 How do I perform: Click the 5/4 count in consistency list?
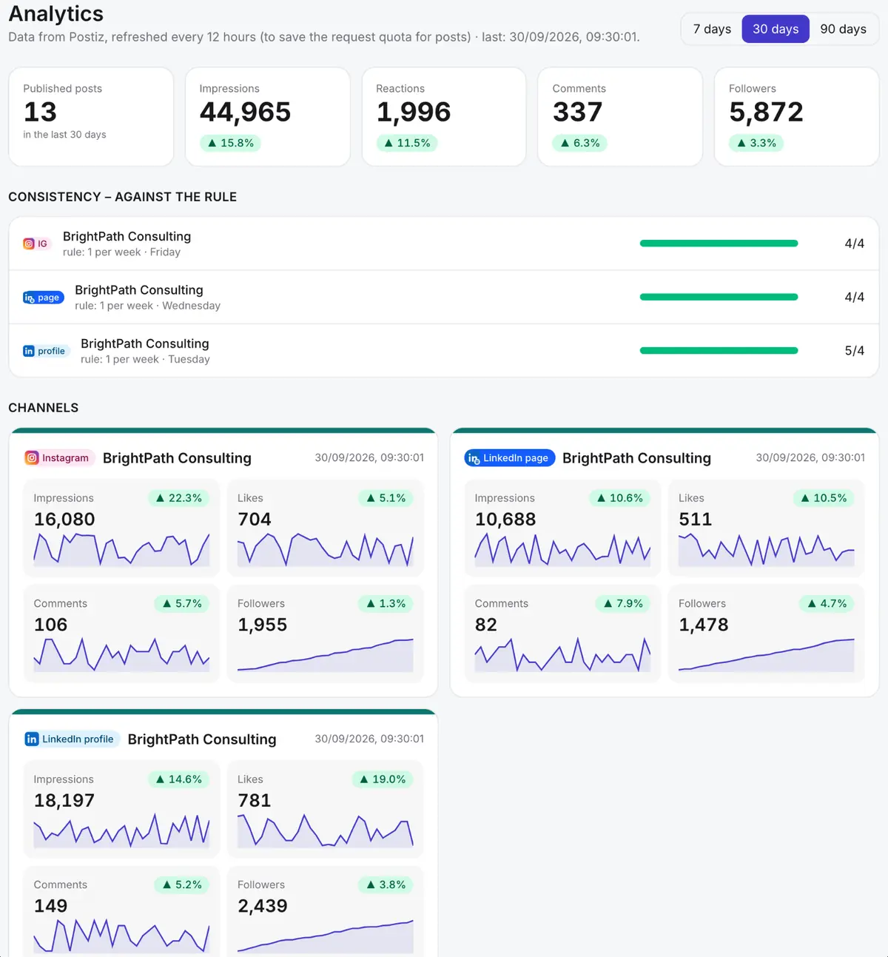[854, 351]
